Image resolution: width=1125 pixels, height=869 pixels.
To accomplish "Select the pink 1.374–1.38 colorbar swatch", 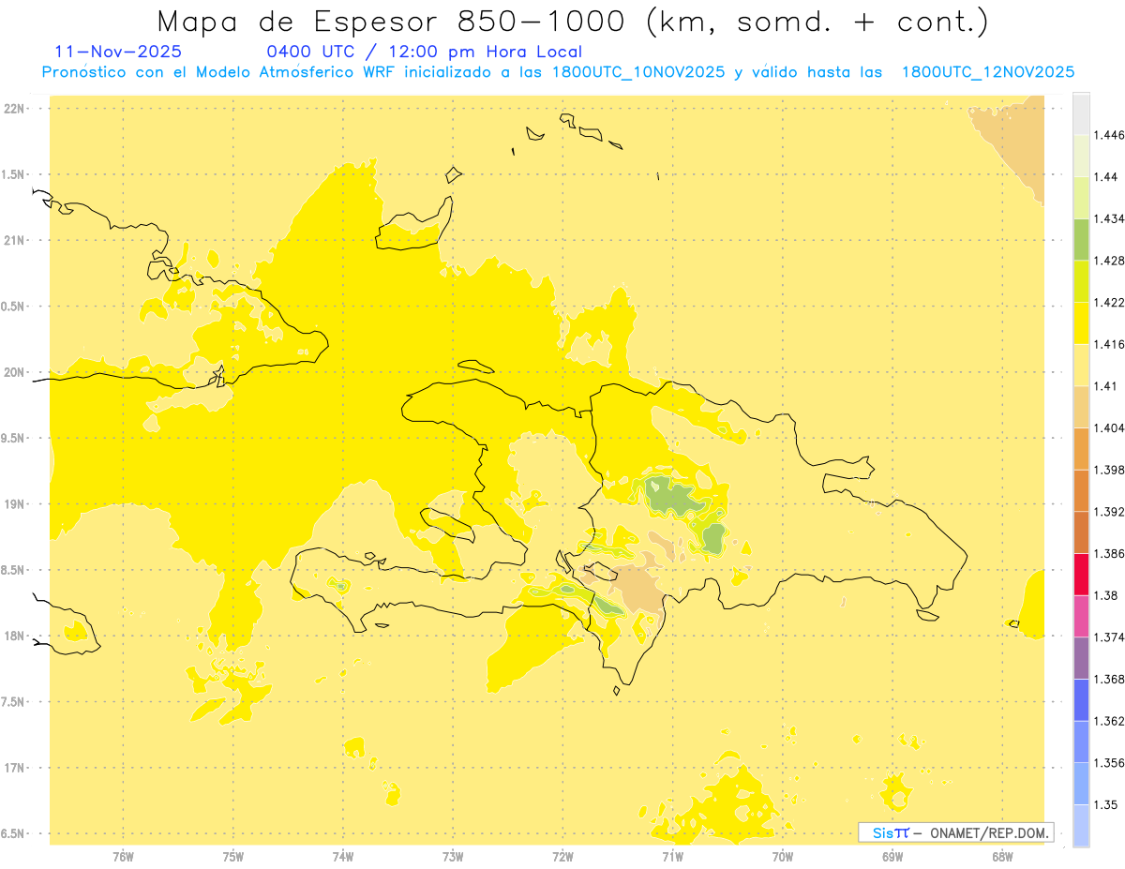I will point(1081,616).
